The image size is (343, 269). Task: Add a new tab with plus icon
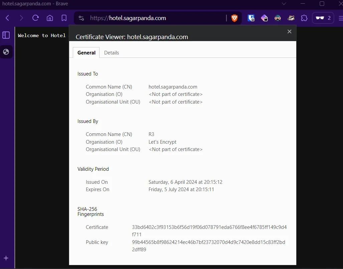6,258
